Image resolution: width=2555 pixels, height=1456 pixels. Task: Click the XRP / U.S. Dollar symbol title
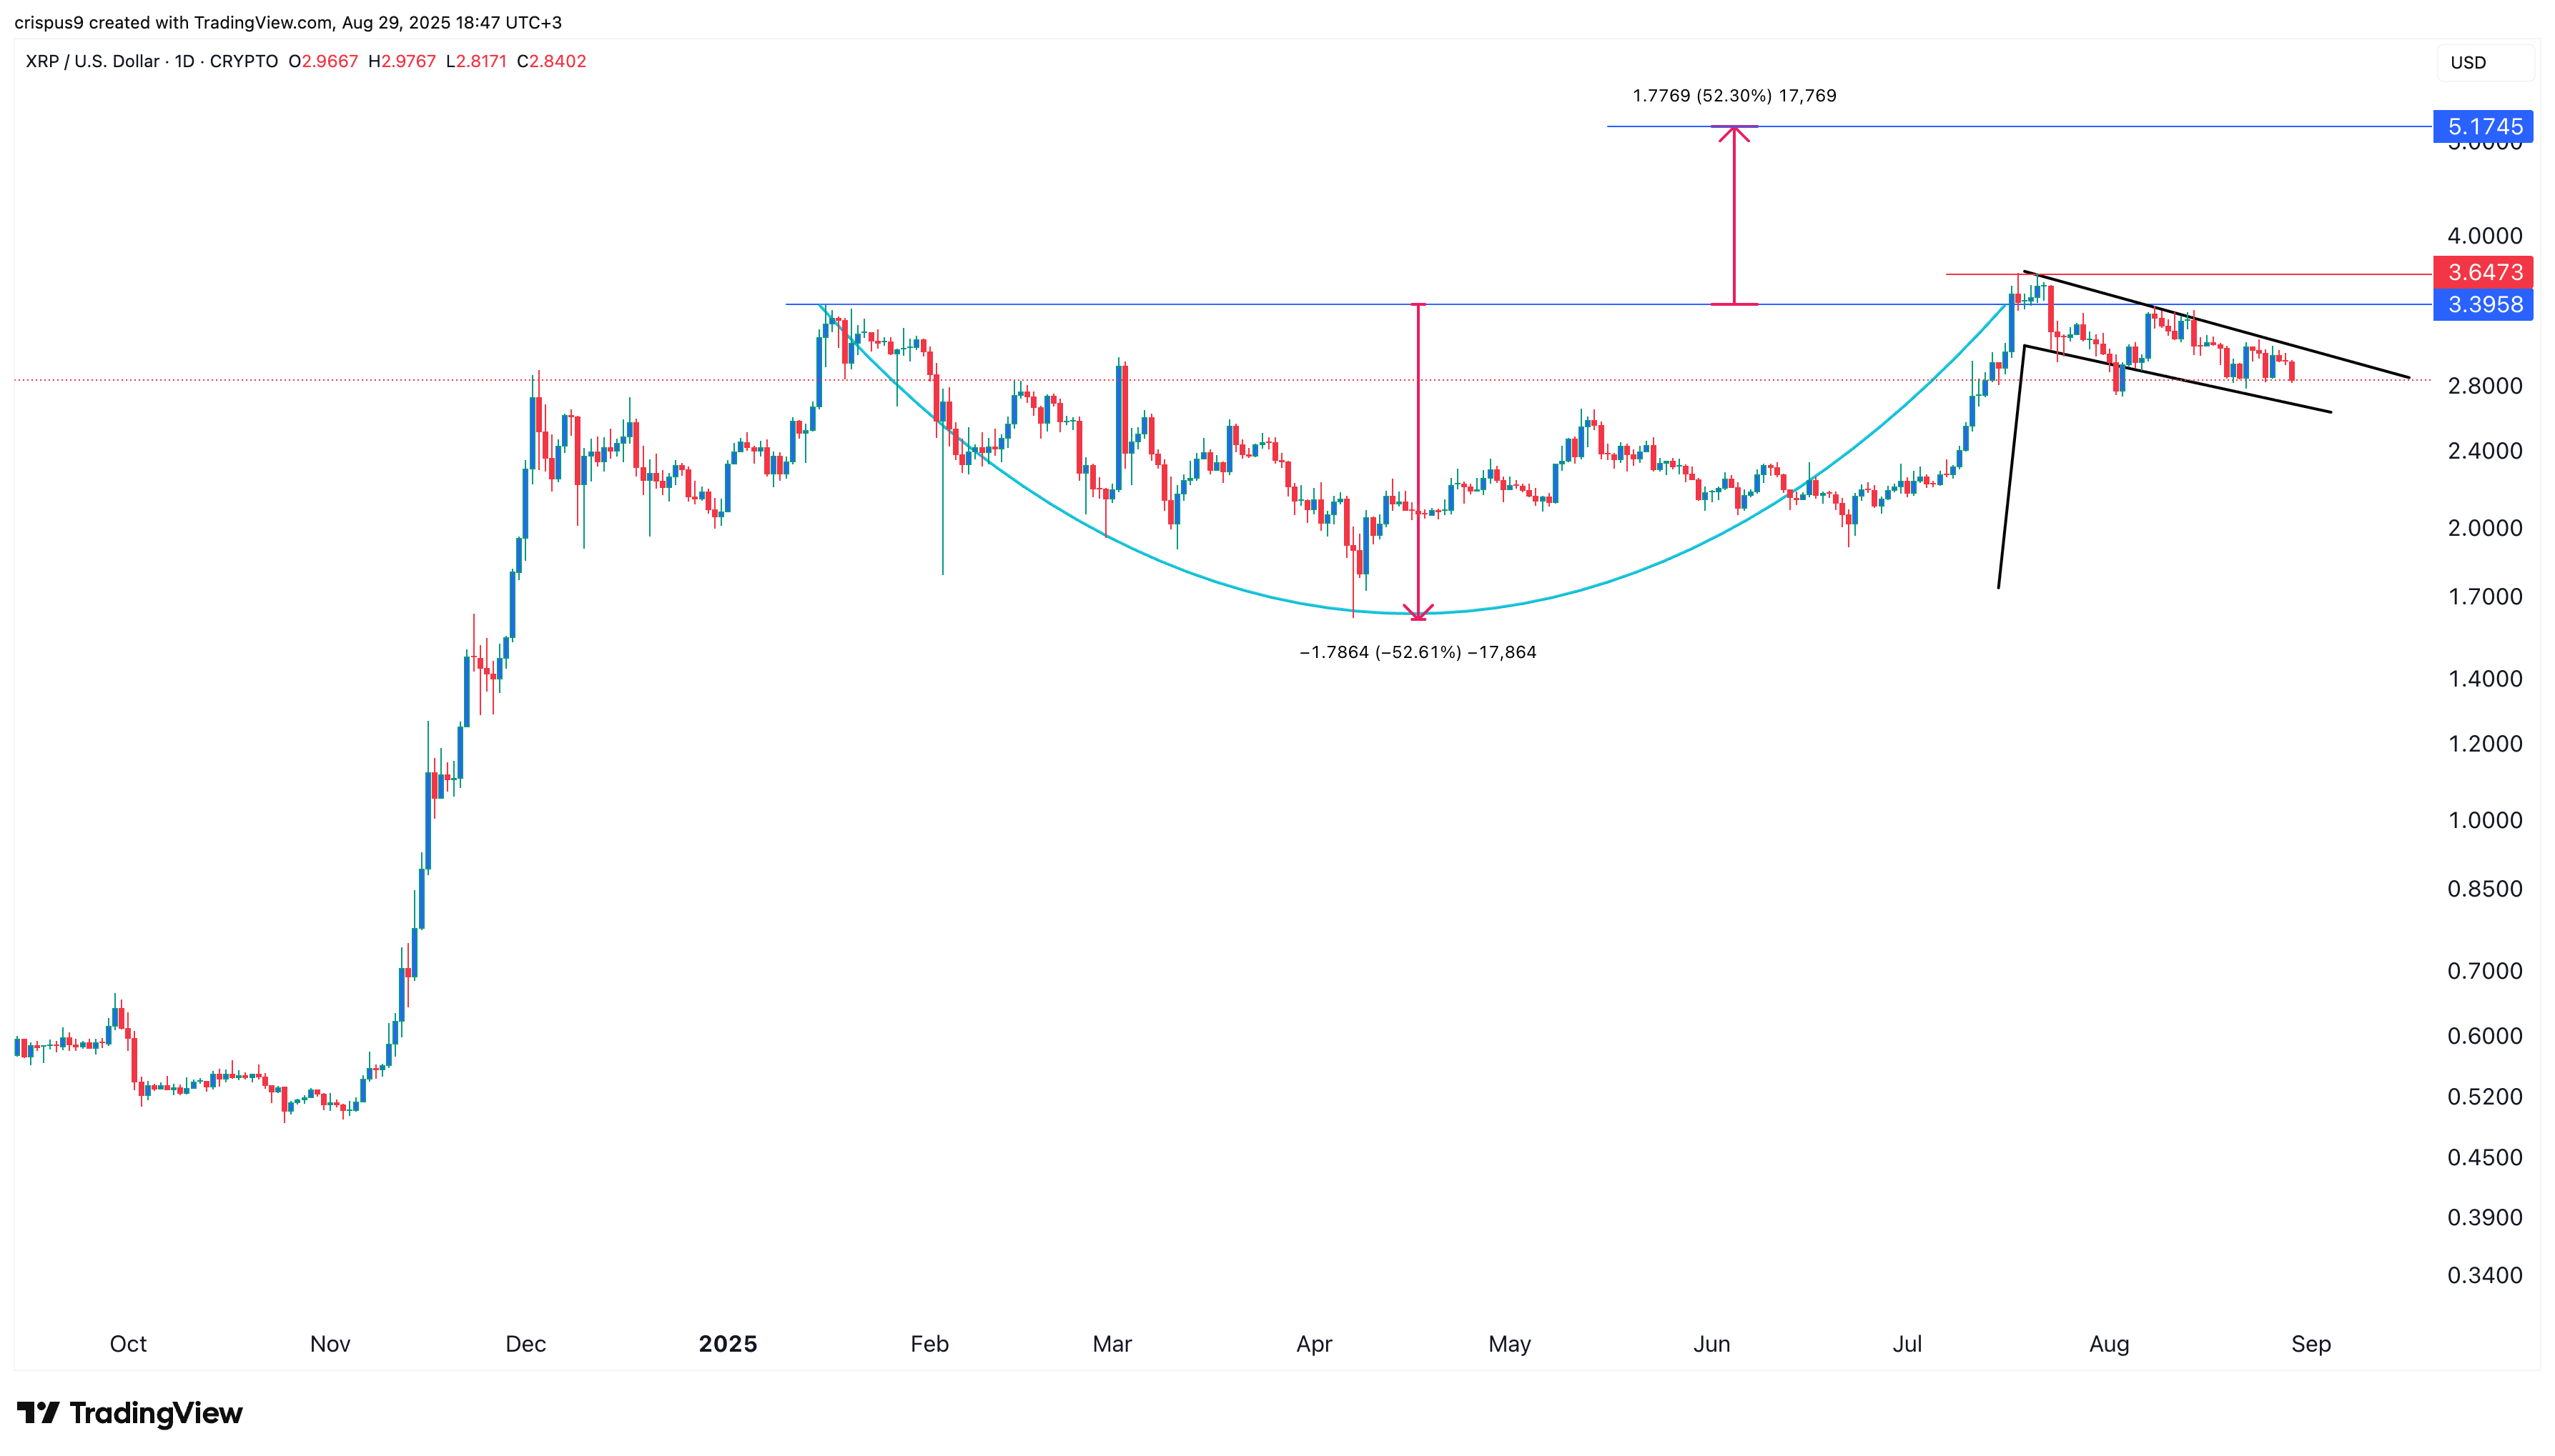92,61
